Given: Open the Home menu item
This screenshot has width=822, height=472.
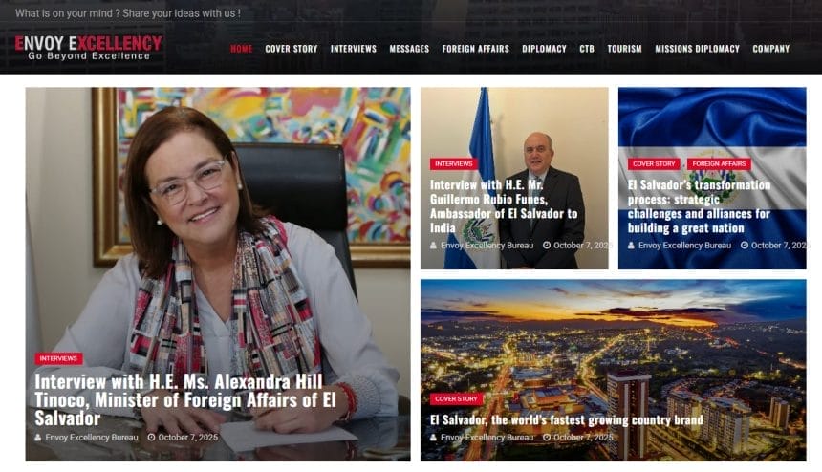Looking at the screenshot, I should tap(242, 49).
